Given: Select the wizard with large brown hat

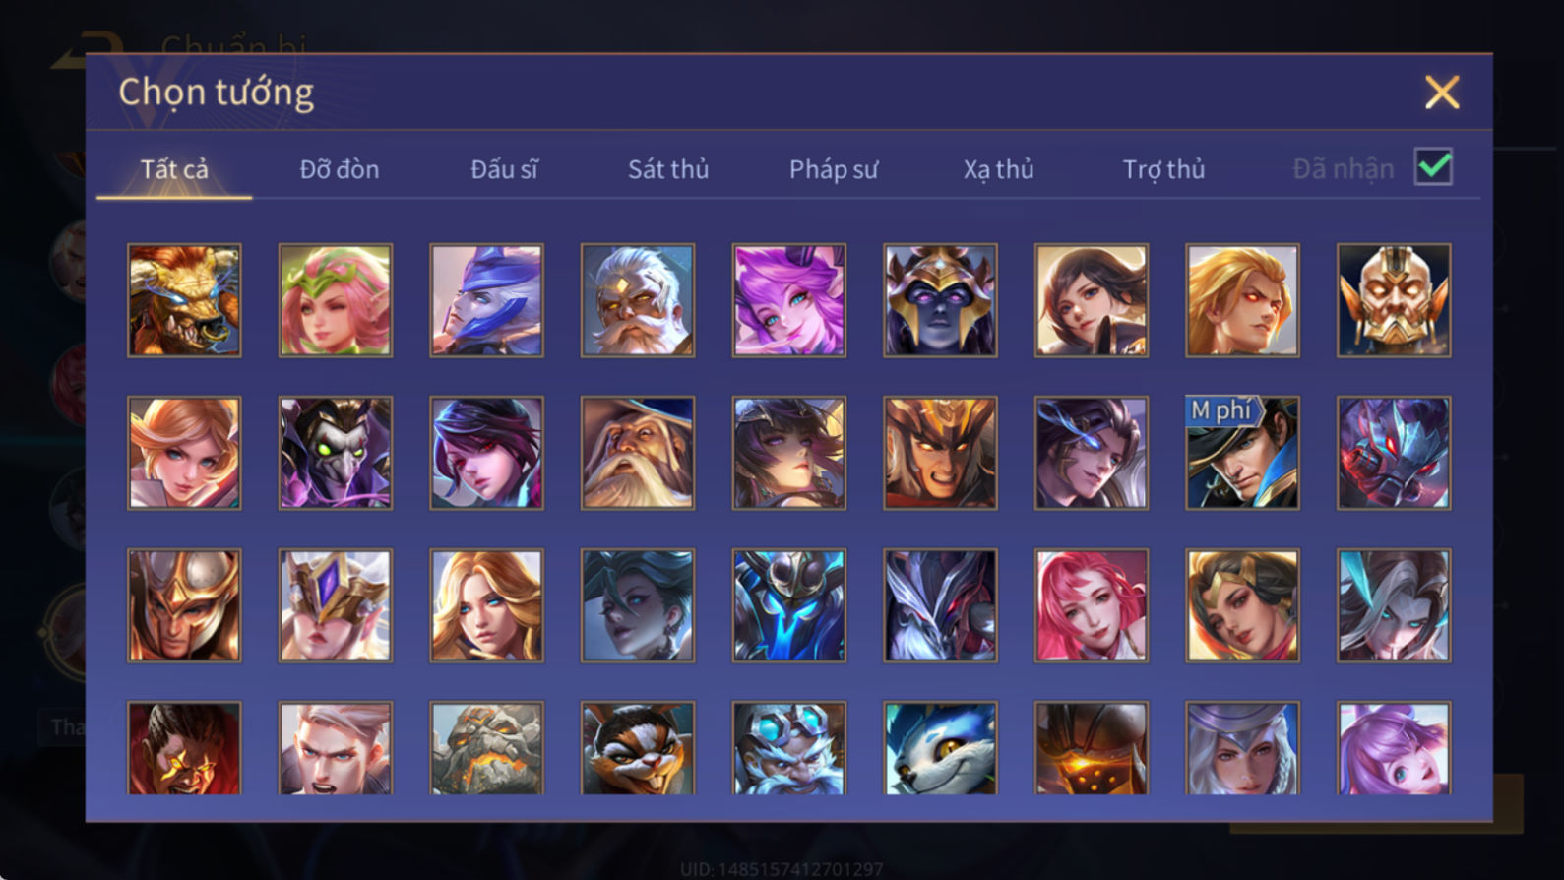Looking at the screenshot, I should (638, 453).
